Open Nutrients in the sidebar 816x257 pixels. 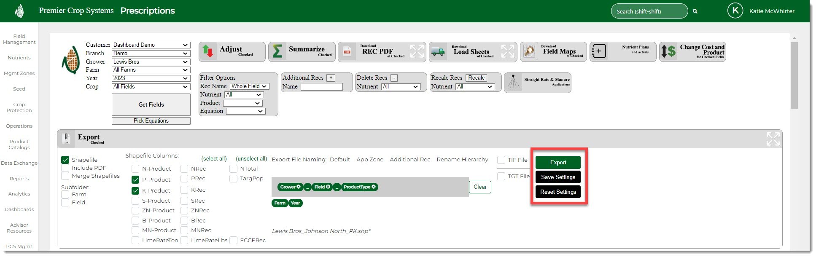tap(19, 58)
